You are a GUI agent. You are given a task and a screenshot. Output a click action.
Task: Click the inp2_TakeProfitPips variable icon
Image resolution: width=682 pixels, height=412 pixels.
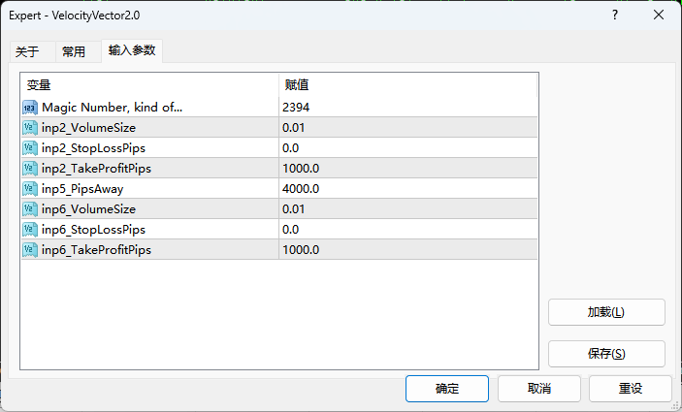(30, 168)
